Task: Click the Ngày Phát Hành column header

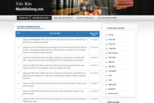Action: pos(94,34)
